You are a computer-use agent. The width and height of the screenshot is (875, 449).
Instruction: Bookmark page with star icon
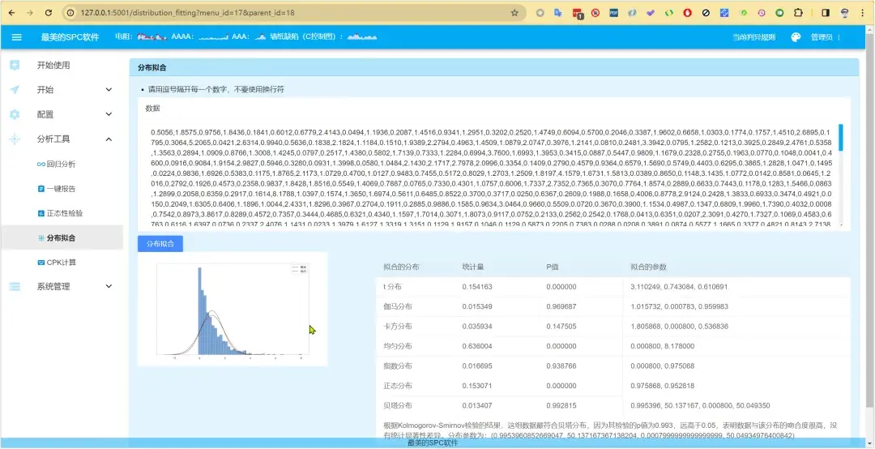coord(514,12)
